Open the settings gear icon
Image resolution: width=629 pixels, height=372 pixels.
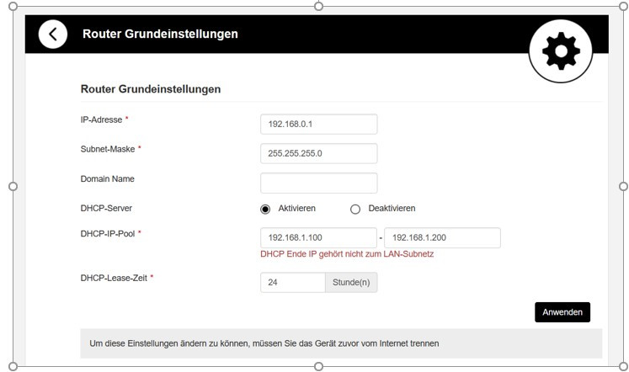point(561,51)
